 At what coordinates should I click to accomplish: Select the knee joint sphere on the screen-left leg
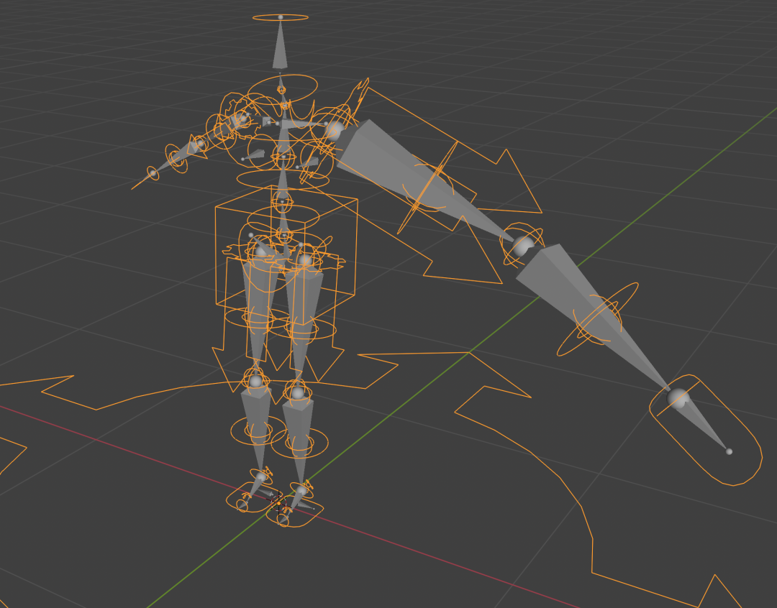pyautogui.click(x=255, y=381)
